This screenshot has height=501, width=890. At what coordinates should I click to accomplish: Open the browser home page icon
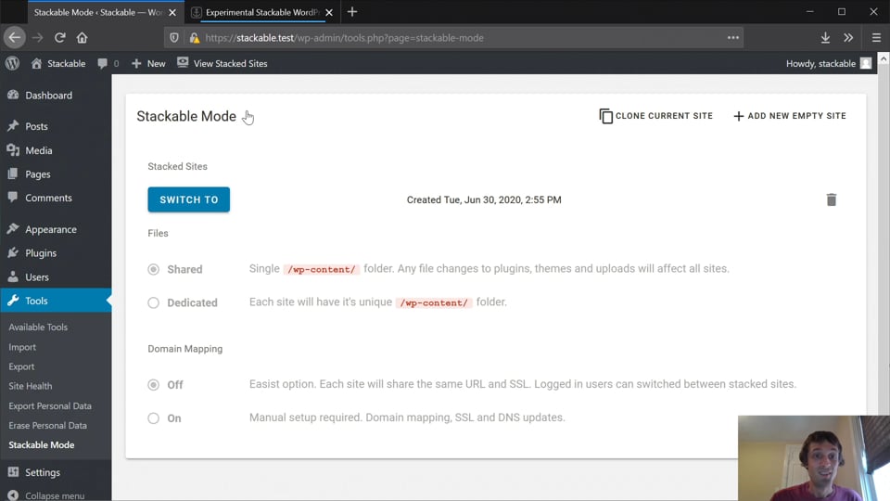(x=82, y=37)
